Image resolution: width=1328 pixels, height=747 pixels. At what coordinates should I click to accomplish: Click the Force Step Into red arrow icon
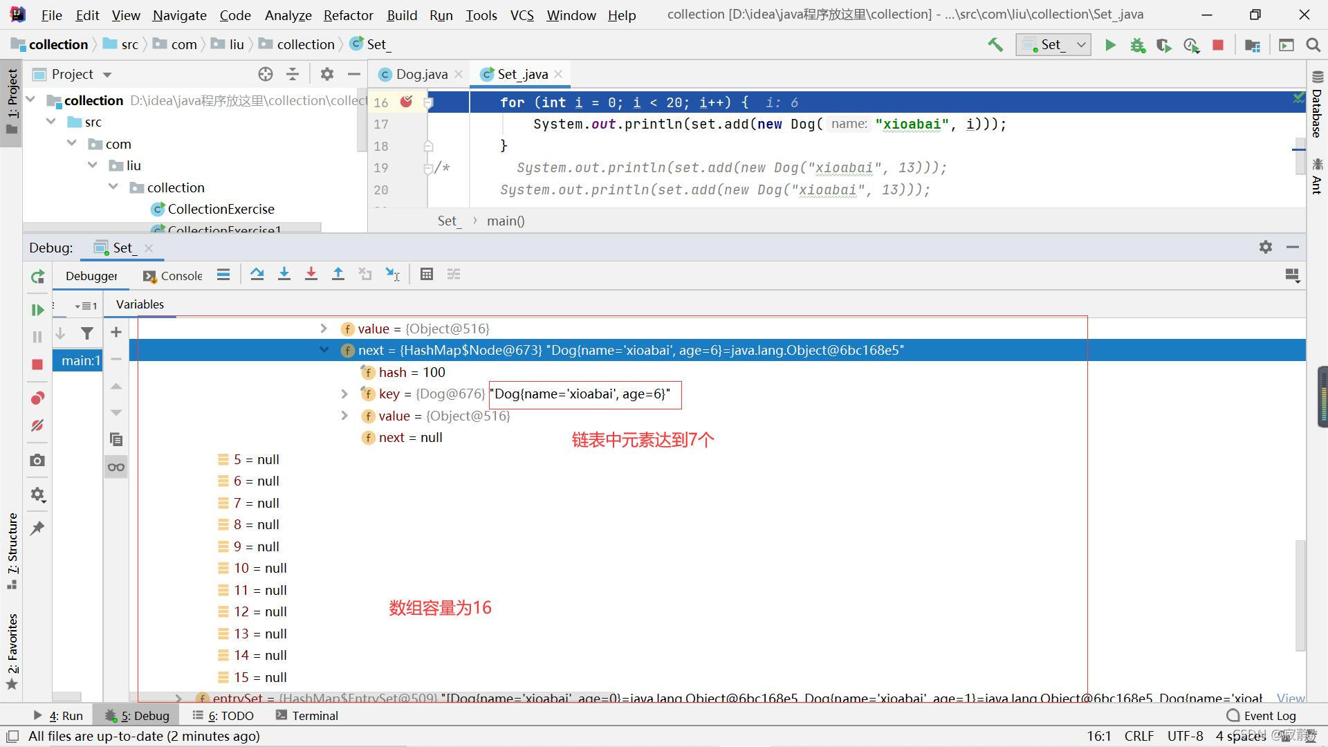click(x=311, y=275)
